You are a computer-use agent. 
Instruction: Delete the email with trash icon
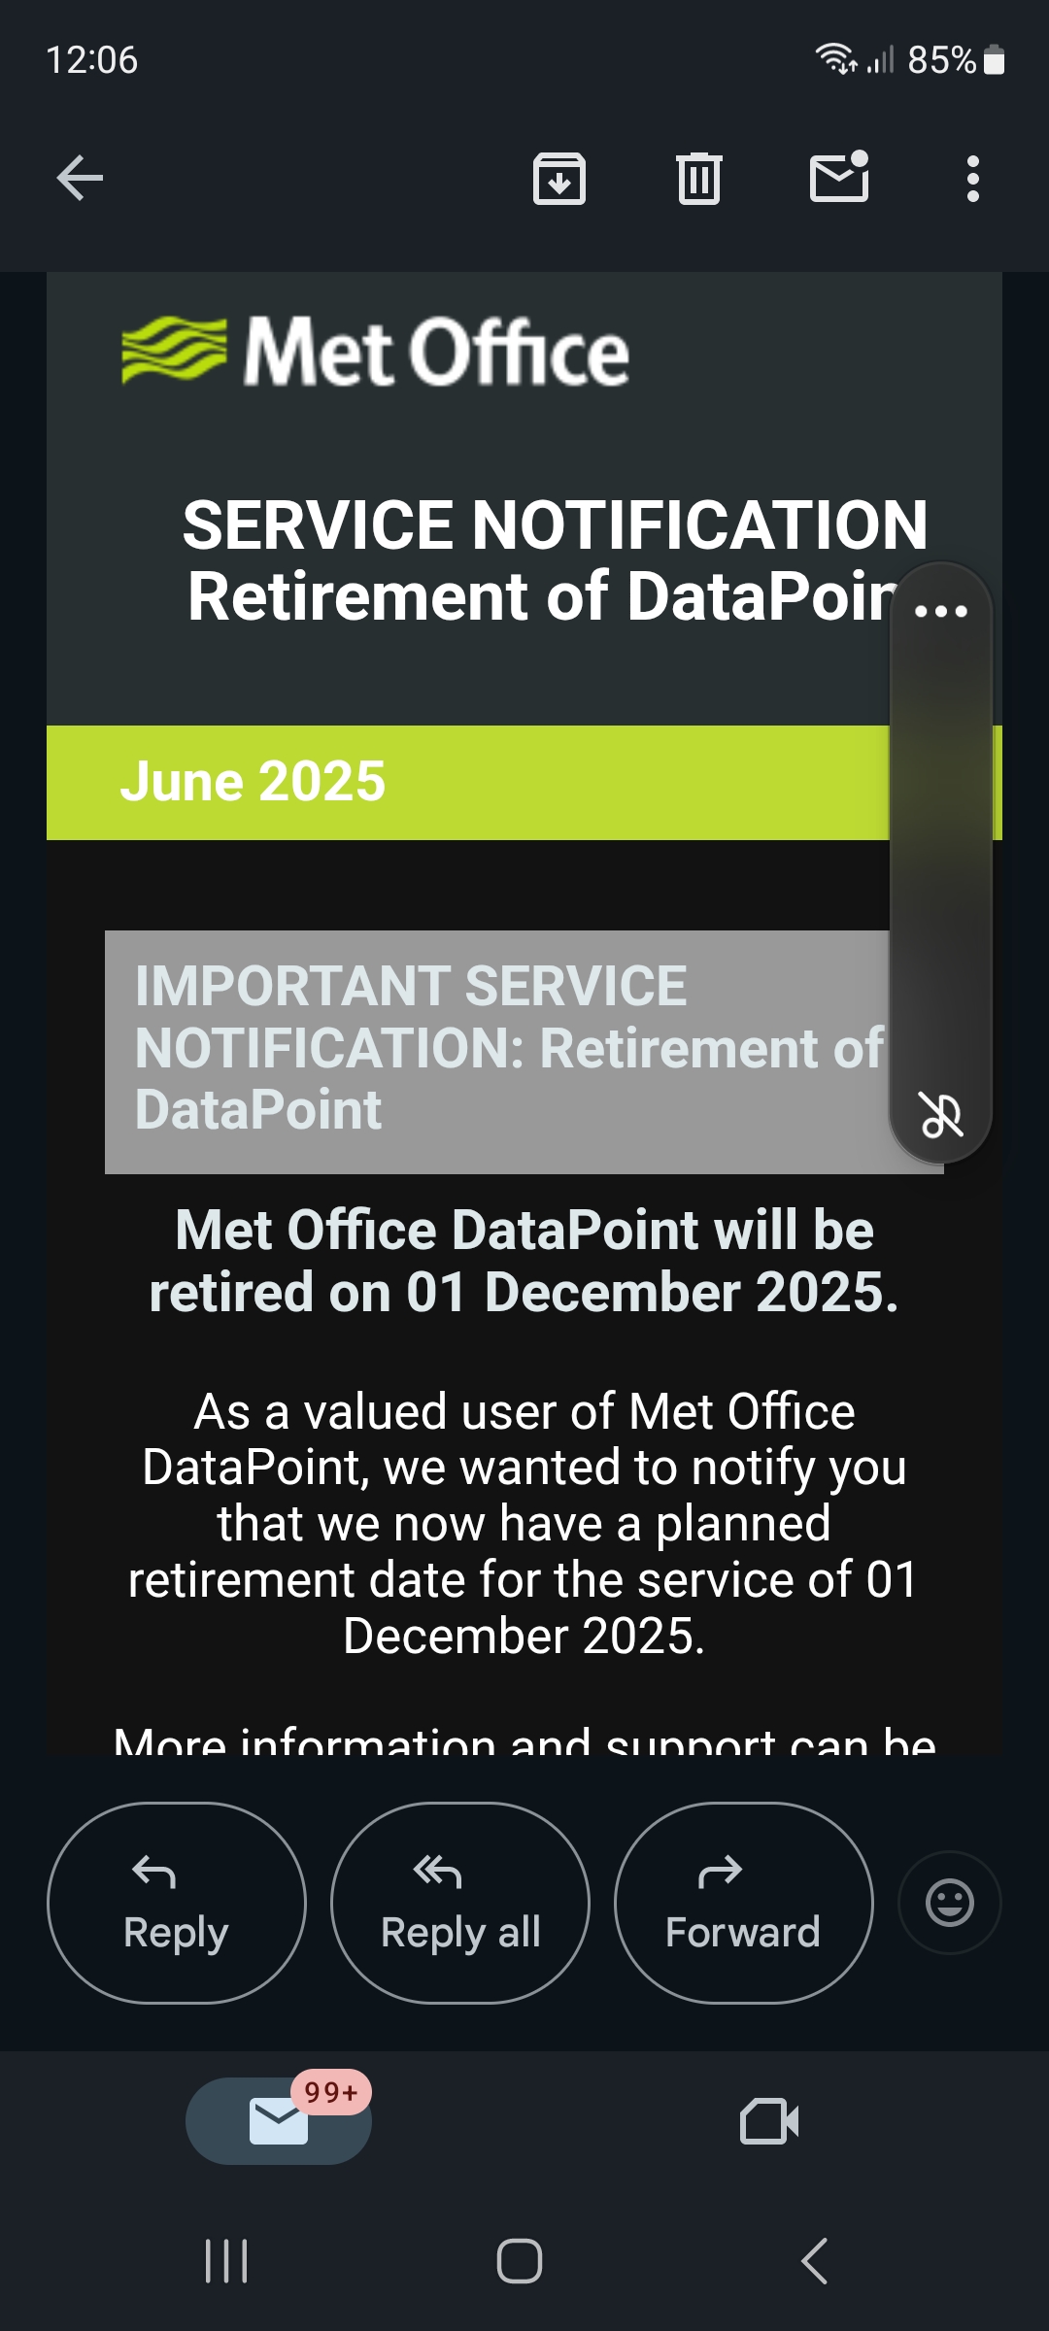(x=699, y=179)
